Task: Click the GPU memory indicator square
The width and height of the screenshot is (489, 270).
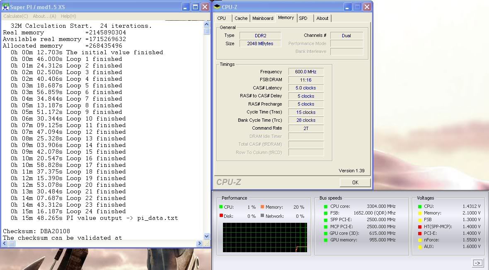Action: coord(326,240)
